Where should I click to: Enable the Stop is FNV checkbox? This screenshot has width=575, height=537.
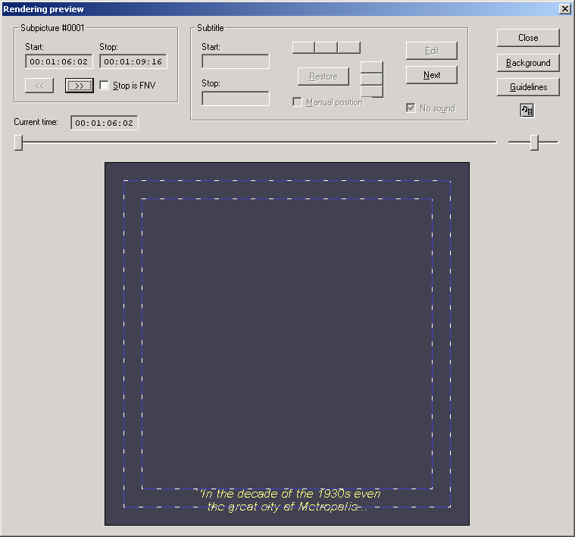[105, 86]
